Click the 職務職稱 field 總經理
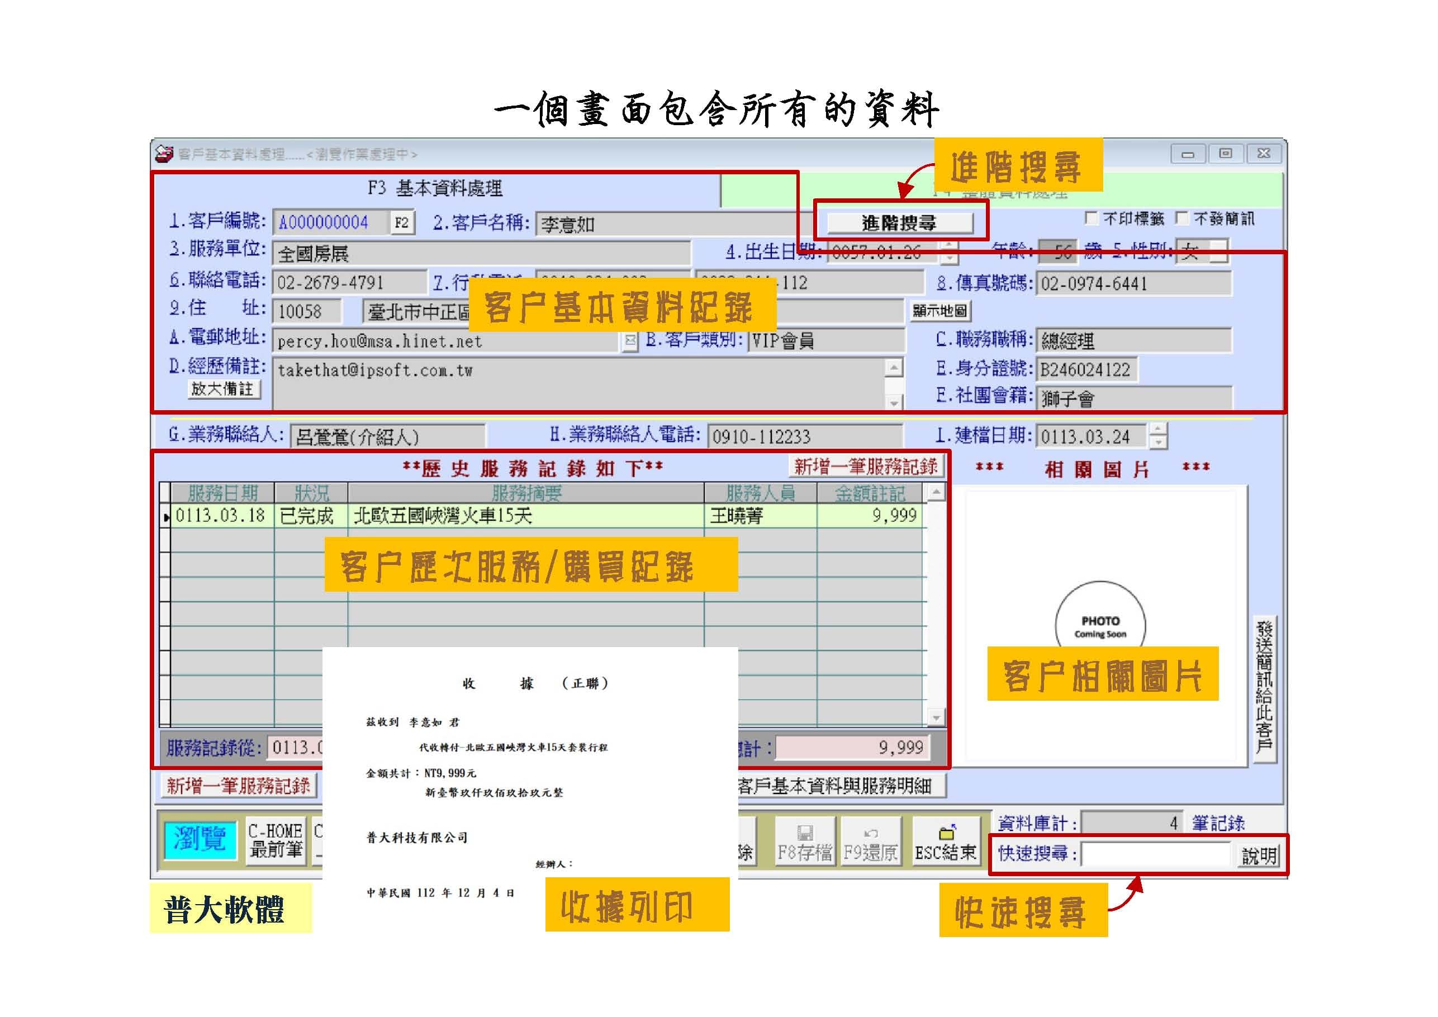This screenshot has width=1438, height=1017. (x=1133, y=341)
